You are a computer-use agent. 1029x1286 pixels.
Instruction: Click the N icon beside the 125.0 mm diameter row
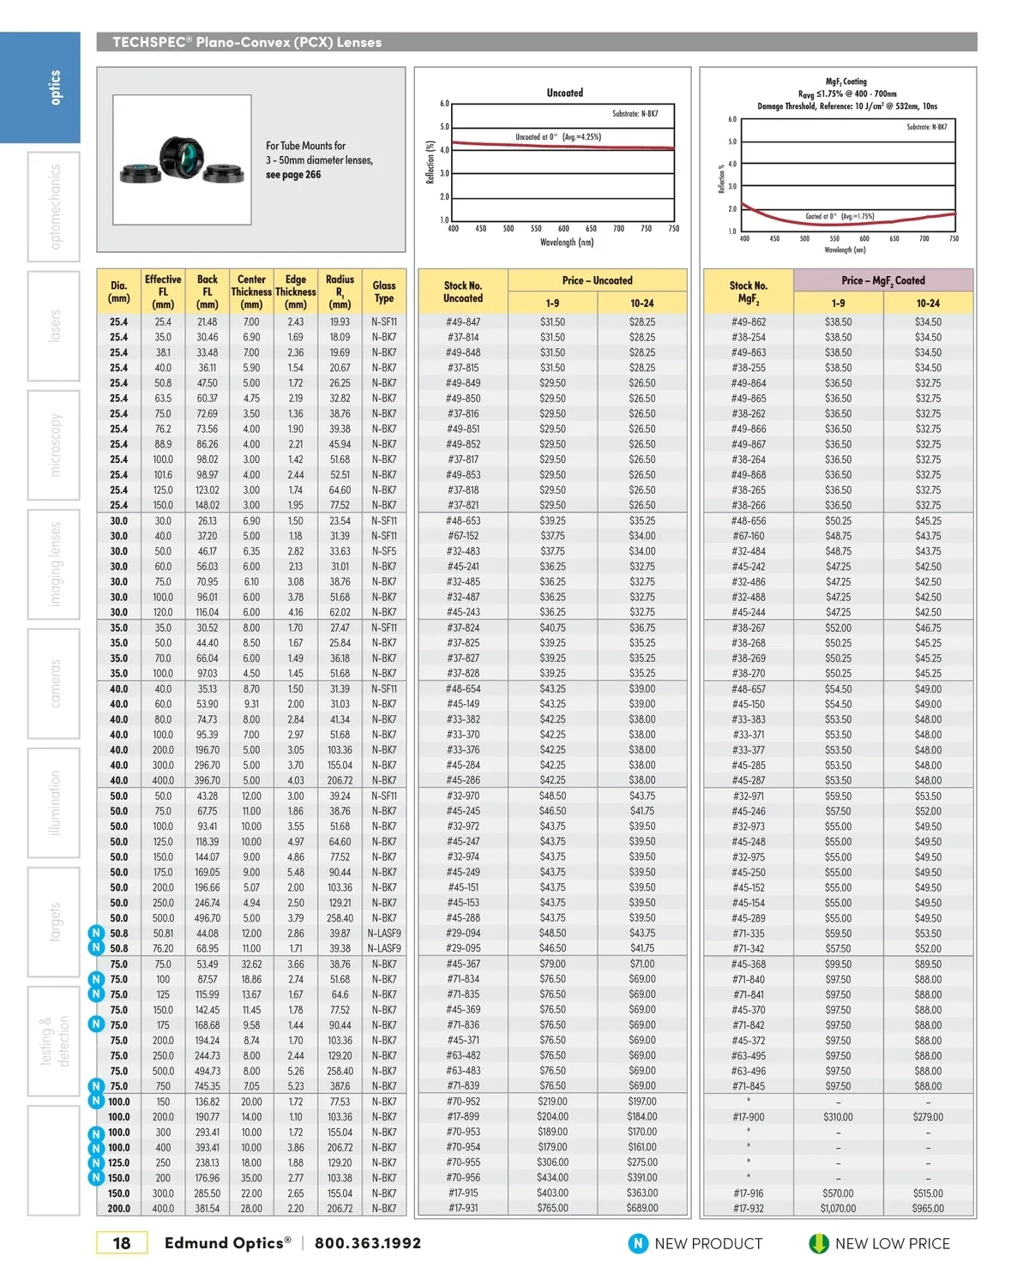click(97, 1163)
